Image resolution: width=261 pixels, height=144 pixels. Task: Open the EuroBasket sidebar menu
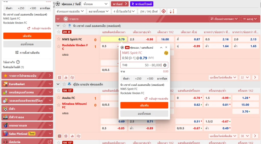coord(27,84)
